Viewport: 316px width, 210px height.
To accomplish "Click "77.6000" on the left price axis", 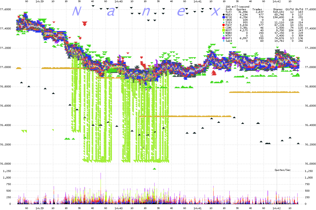I will tap(6, 9).
